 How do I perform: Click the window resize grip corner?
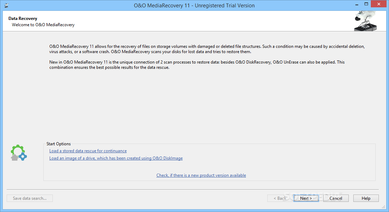pyautogui.click(x=383, y=207)
